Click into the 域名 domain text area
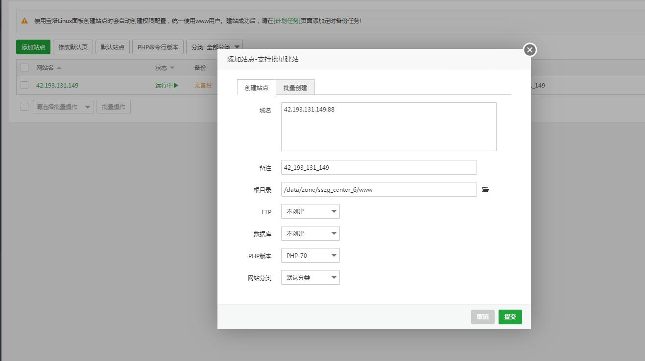Screen dimensions: 645x361 point(388,127)
